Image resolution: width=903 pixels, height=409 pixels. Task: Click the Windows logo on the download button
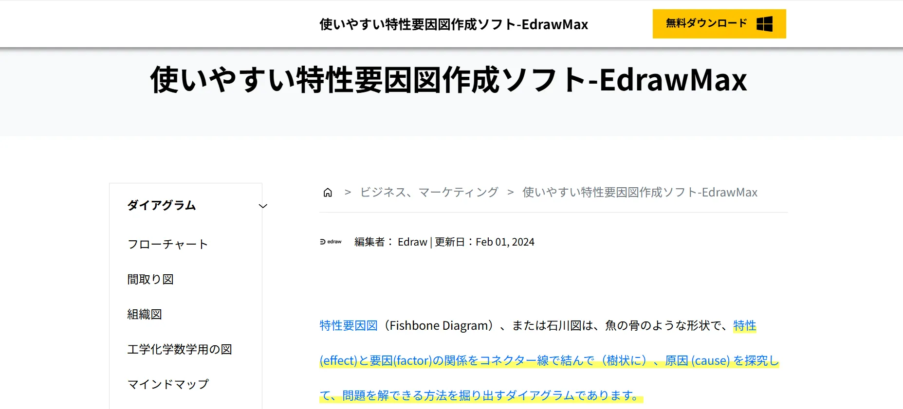pos(764,24)
